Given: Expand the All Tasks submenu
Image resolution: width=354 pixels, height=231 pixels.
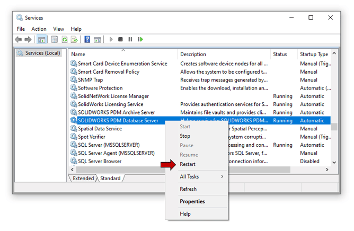Looking at the screenshot, I should 201,176.
